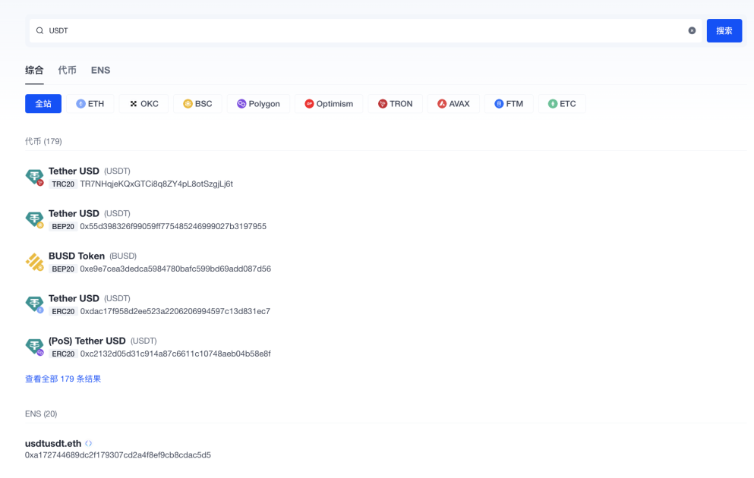Click the BUSD Token logo icon
The width and height of the screenshot is (754, 478).
pos(35,262)
